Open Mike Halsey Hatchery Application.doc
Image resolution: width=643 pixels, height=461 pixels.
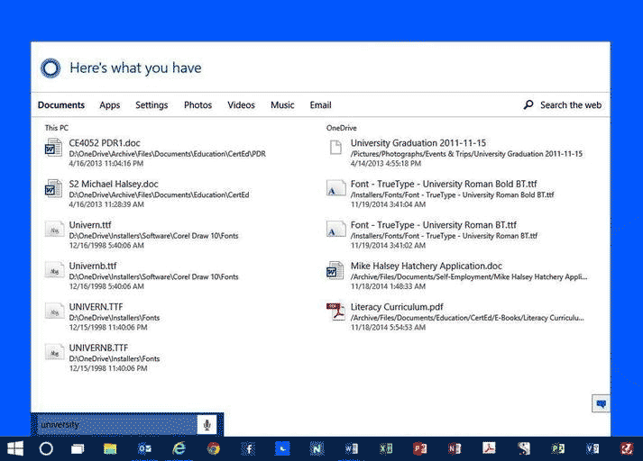pos(426,267)
